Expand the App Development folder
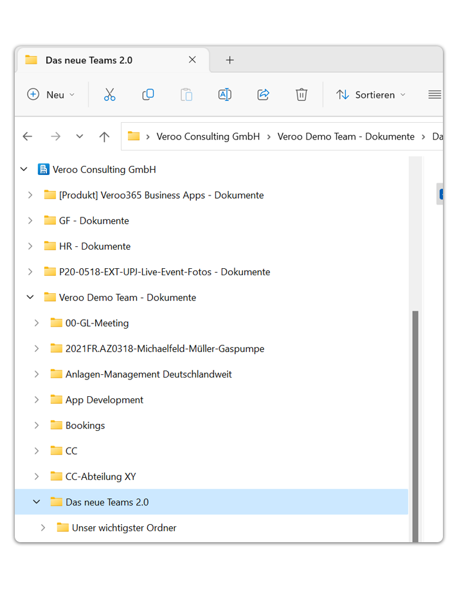450x602 pixels. [37, 399]
